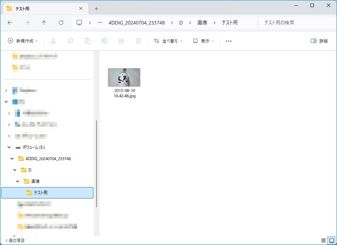Collapse the ボリューム (E:) tree node
The height and width of the screenshot is (245, 337).
pos(9,147)
